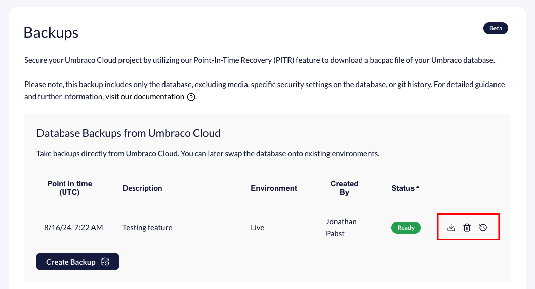Click the Description column header
535x289 pixels.
(142, 188)
